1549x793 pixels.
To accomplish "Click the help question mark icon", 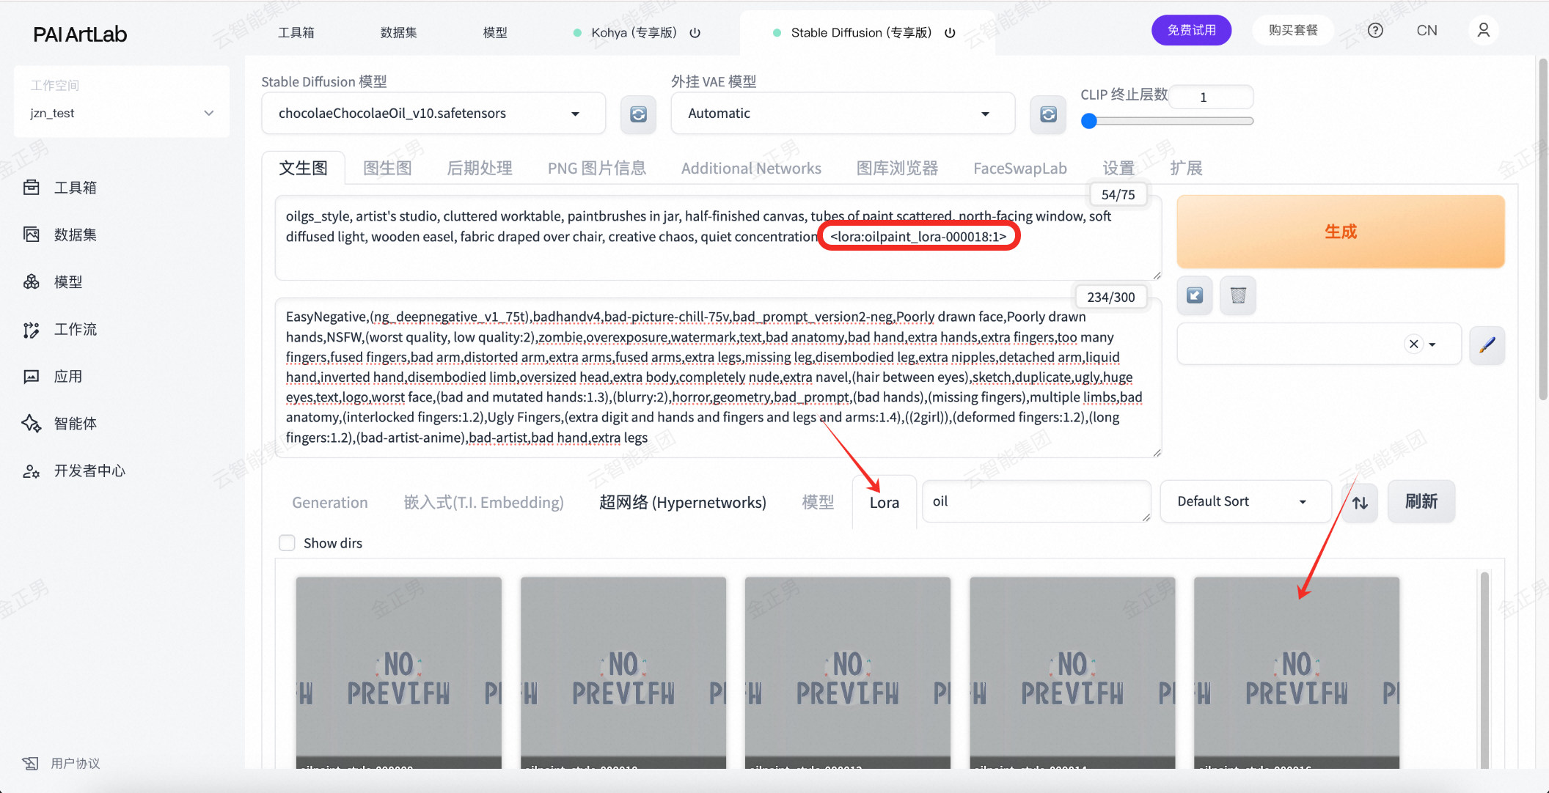I will tap(1375, 31).
